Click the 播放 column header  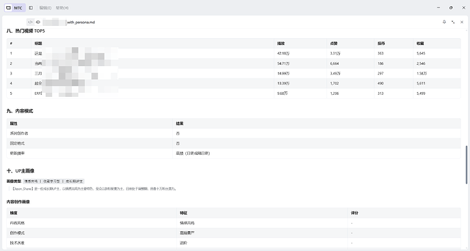281,44
